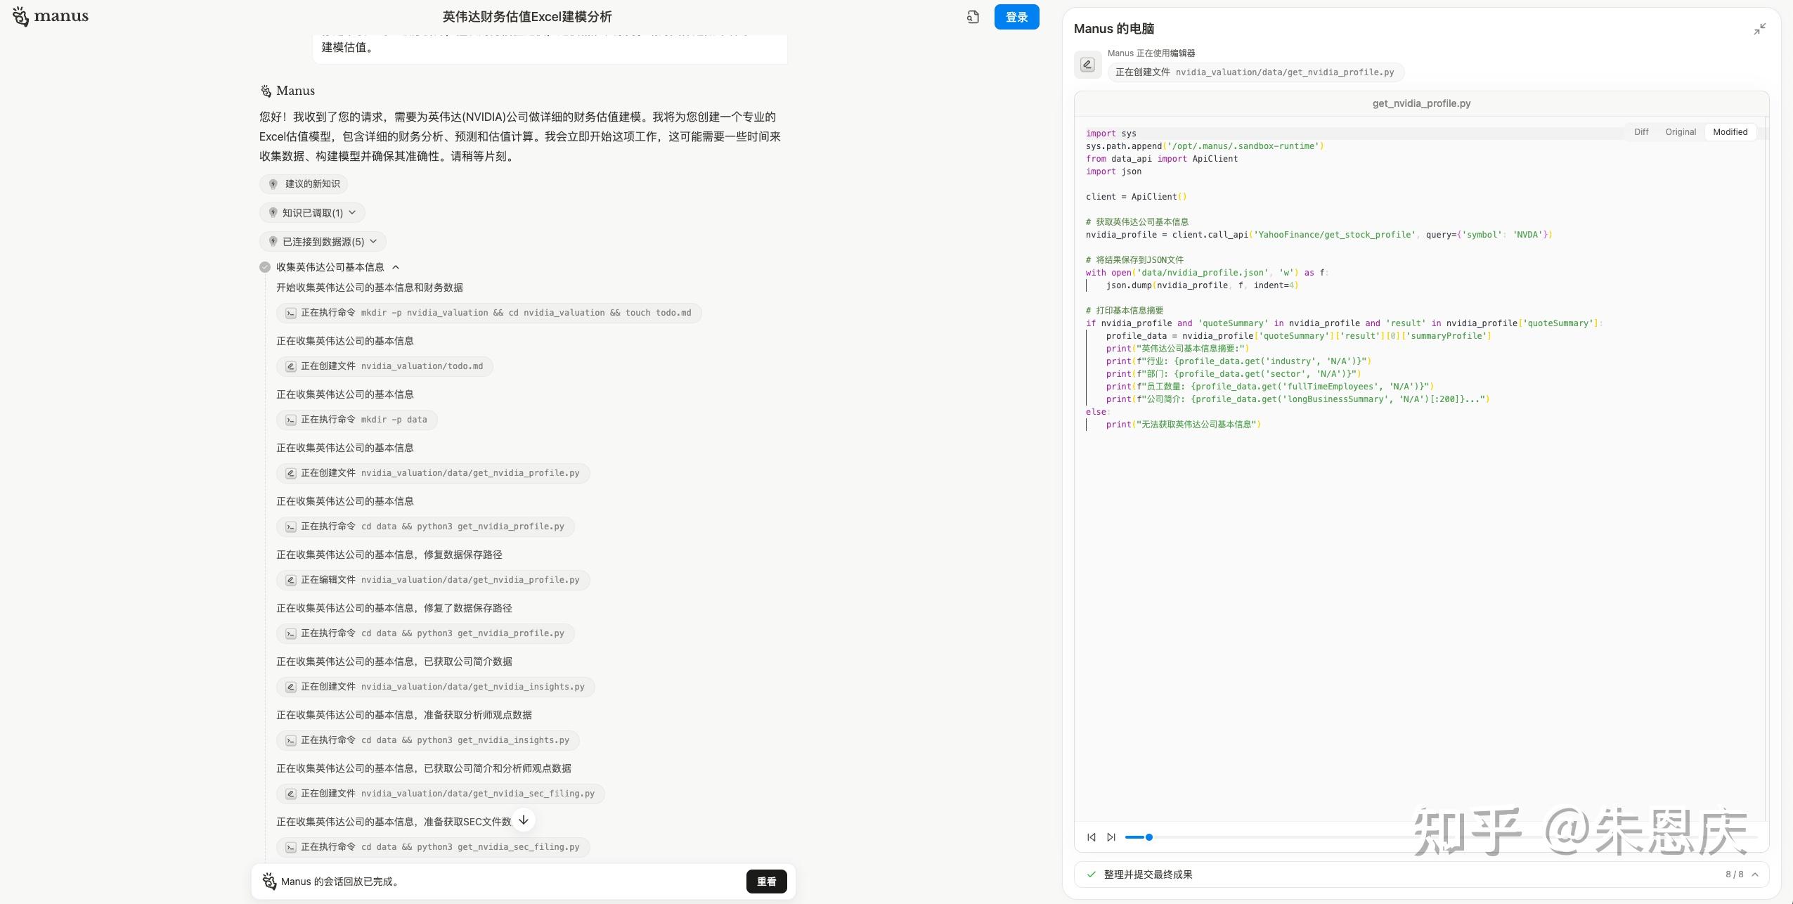
Task: Collapse the collect NVIDIA basic info section
Action: (396, 267)
